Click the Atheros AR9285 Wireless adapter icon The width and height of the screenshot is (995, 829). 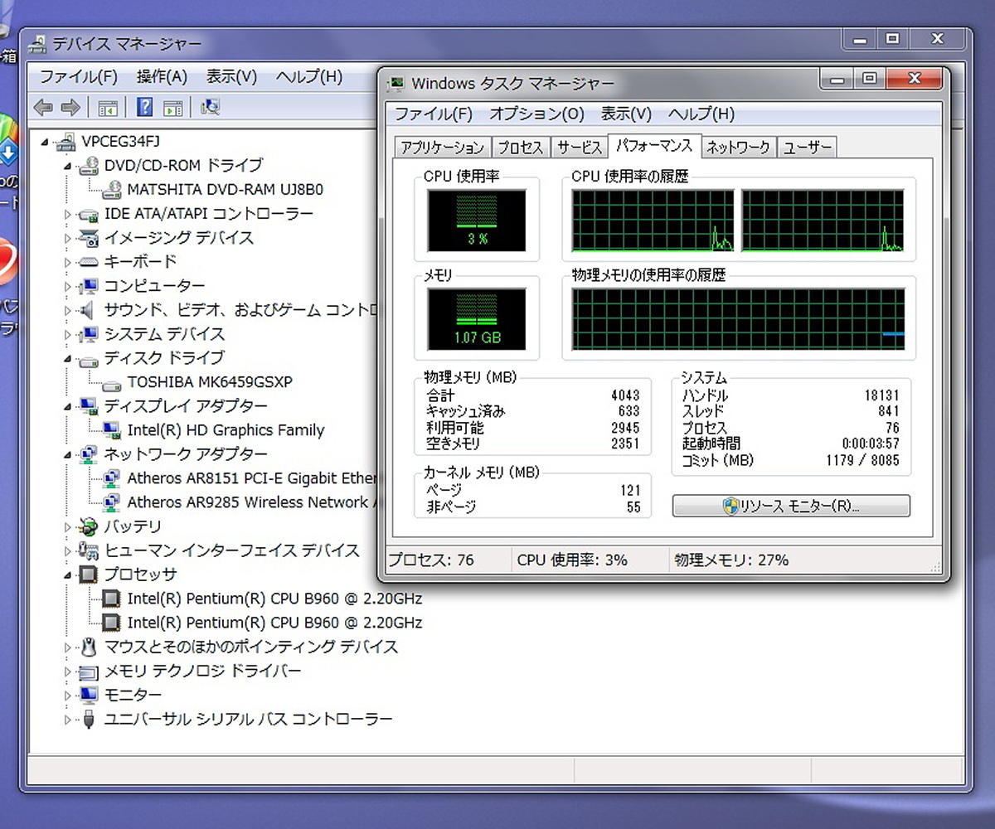point(112,502)
